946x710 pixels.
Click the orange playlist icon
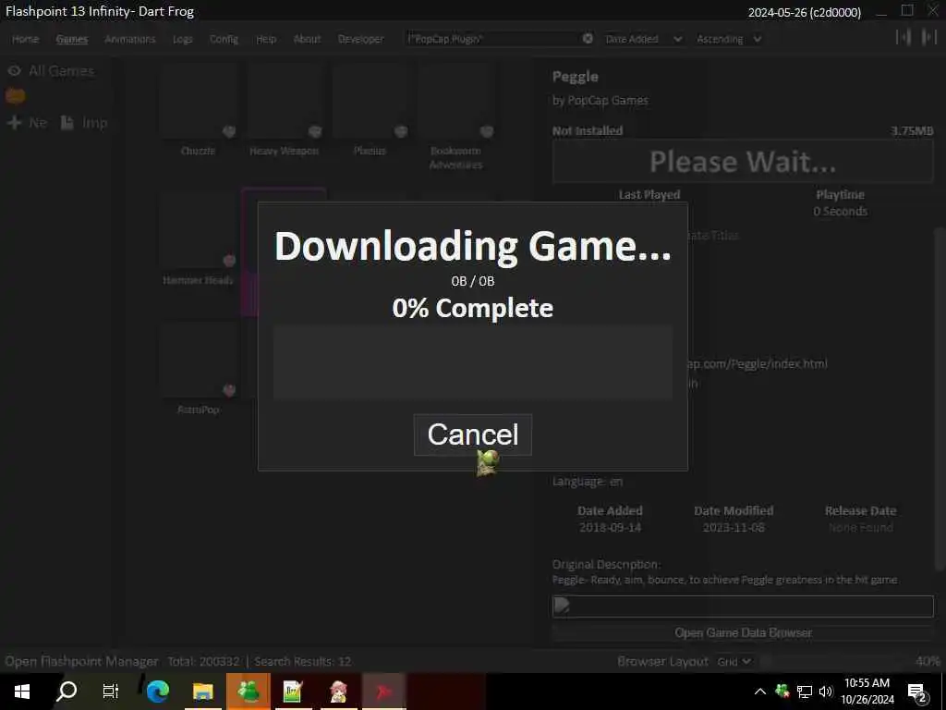click(16, 96)
